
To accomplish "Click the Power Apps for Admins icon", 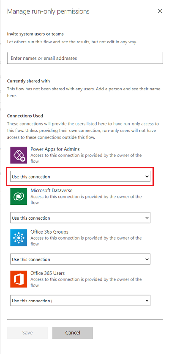I will coord(19,155).
